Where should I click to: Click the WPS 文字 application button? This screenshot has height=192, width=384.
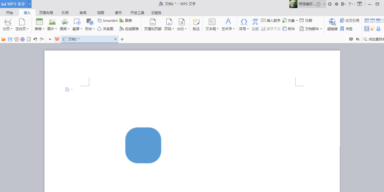coord(13,4)
